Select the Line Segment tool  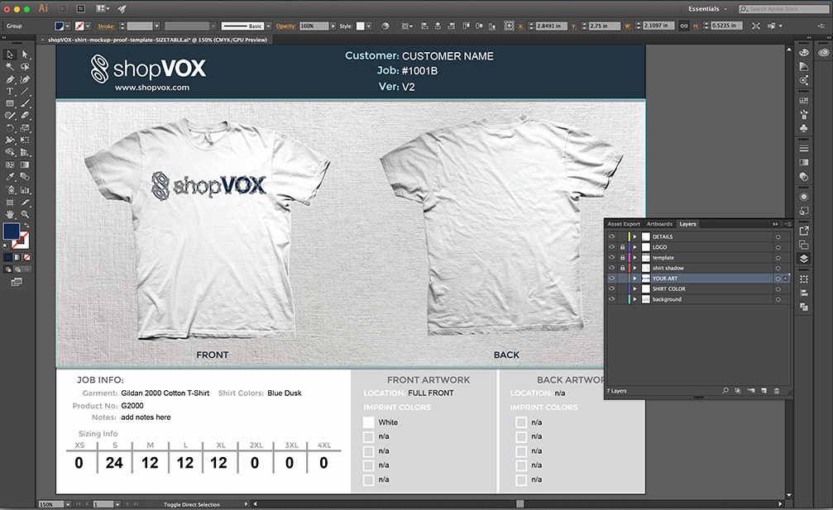25,91
